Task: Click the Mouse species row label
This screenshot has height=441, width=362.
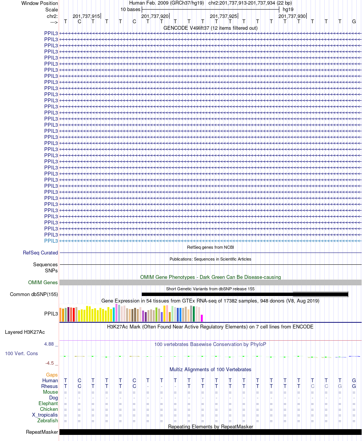Action: [51, 392]
